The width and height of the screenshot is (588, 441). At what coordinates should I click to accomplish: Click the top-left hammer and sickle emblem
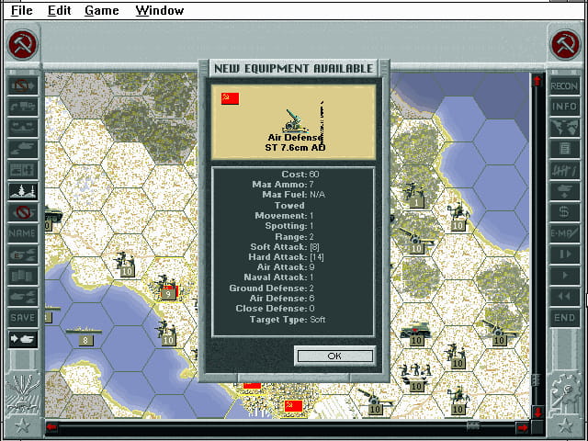coord(22,45)
